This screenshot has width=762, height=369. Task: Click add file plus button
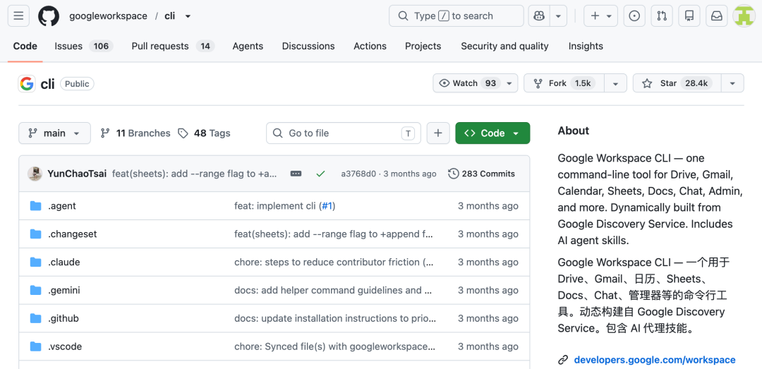438,133
